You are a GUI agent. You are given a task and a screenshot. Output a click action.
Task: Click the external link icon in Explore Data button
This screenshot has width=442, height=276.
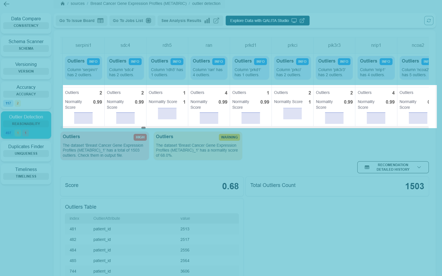(302, 21)
